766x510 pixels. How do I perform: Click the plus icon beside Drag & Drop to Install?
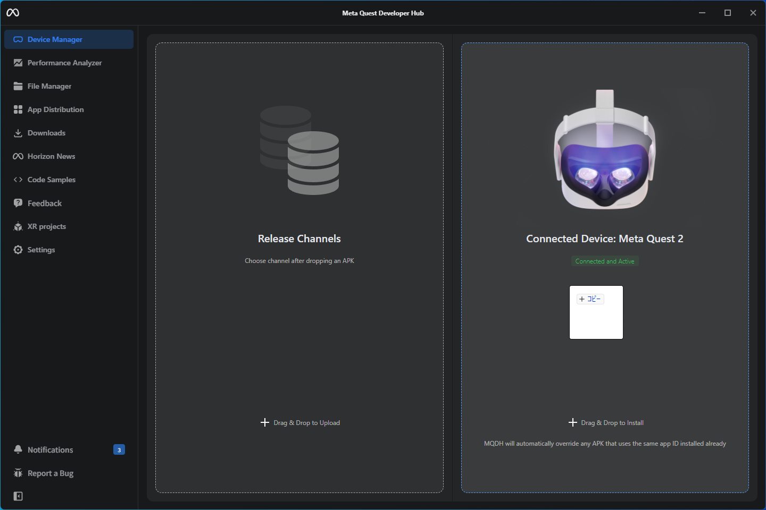pyautogui.click(x=573, y=422)
